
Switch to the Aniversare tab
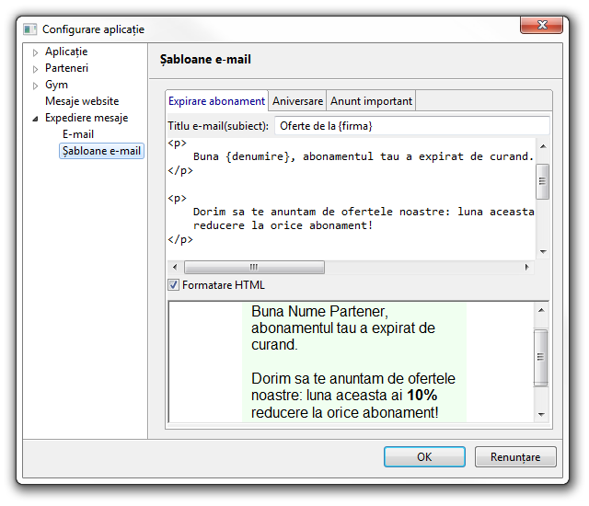click(297, 101)
